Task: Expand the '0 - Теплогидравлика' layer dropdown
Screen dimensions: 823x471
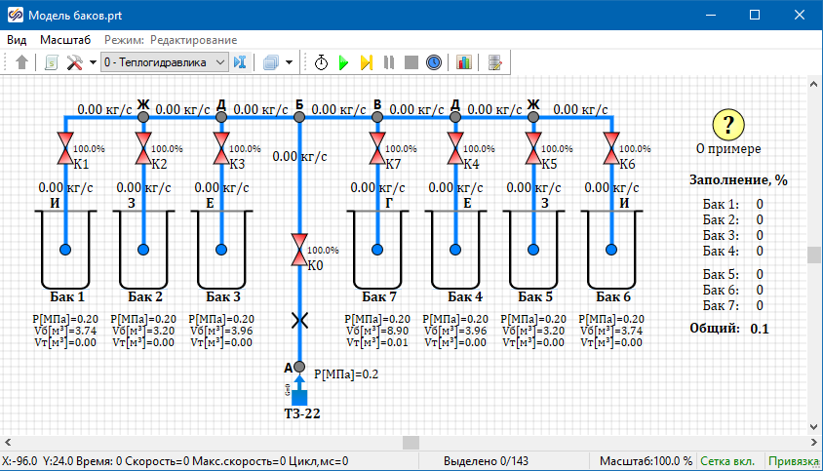Action: point(219,62)
